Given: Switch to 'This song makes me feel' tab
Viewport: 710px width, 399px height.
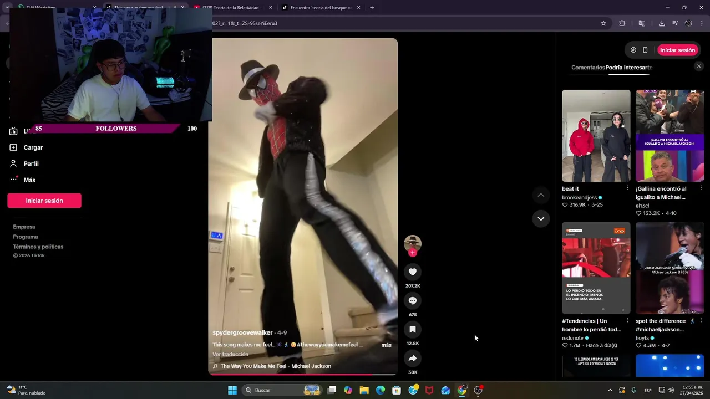Looking at the screenshot, I should tap(144, 8).
